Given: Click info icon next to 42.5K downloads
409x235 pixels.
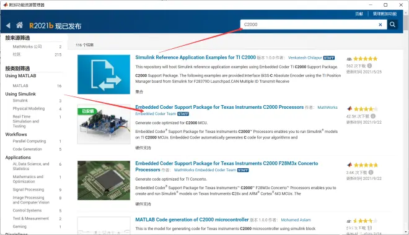Looking at the screenshot, I should click(x=373, y=116).
